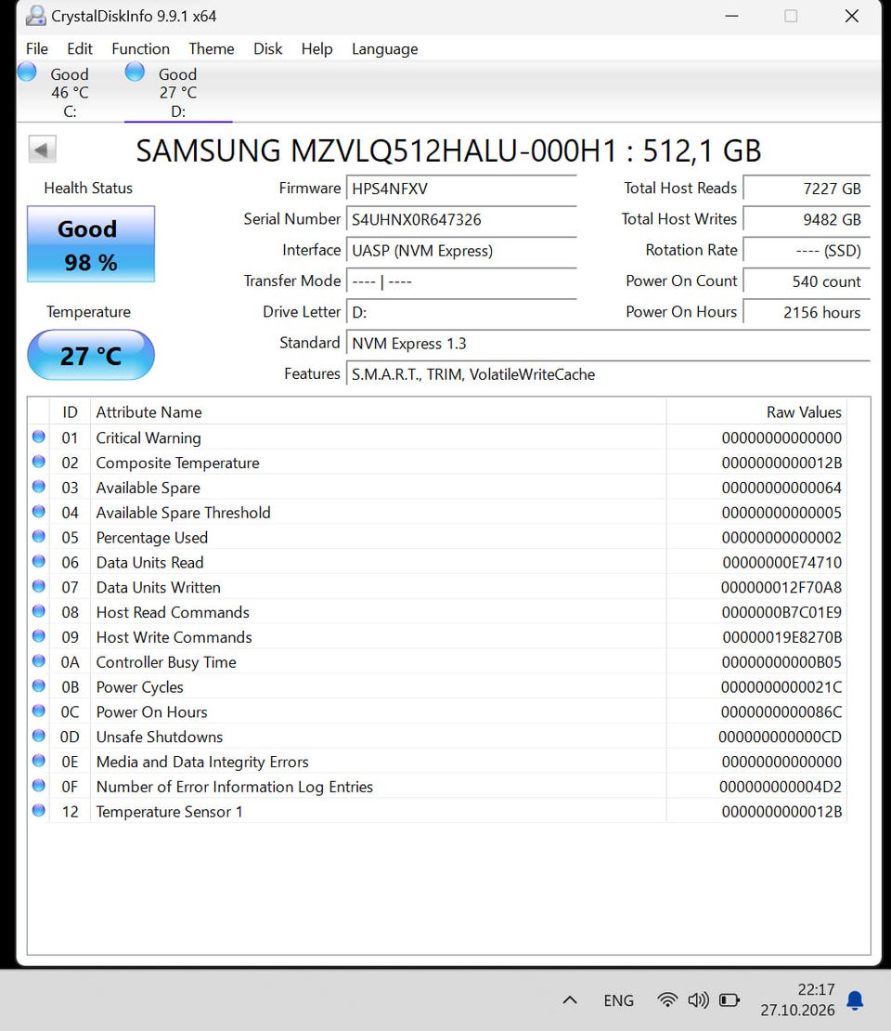Click the Power On Count value field
This screenshot has height=1031, width=891.
pyautogui.click(x=807, y=281)
